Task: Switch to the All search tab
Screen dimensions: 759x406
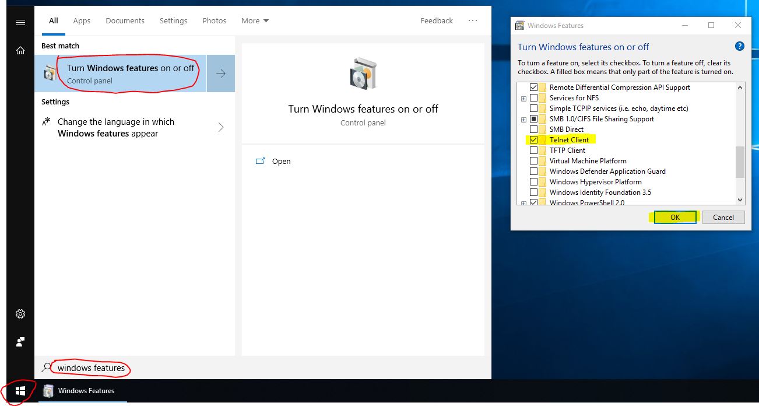Action: pos(54,20)
